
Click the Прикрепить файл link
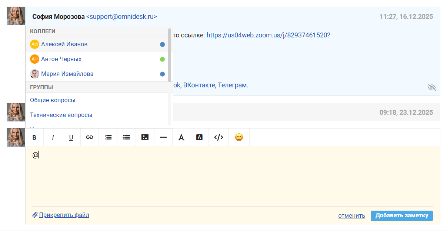[64, 215]
